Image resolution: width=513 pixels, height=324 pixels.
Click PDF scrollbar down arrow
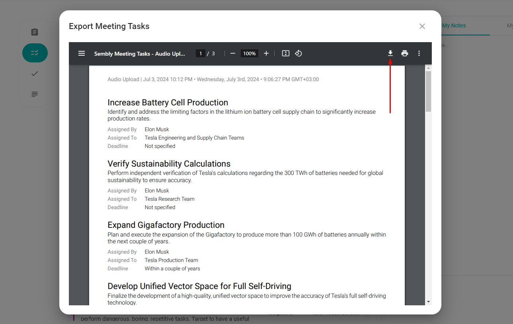tap(429, 302)
